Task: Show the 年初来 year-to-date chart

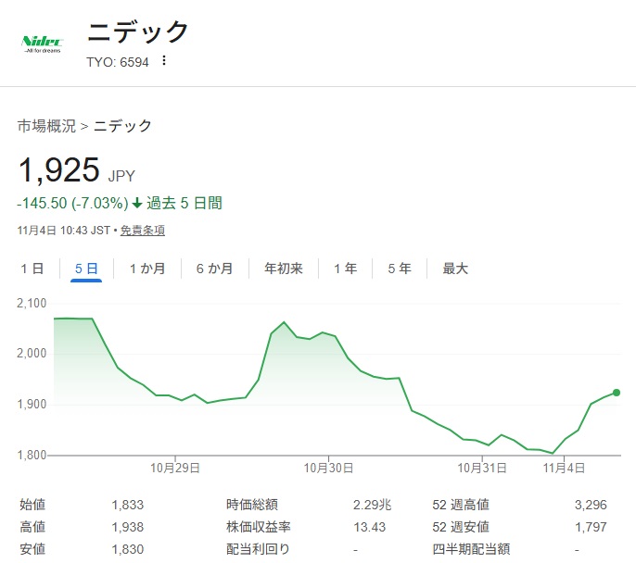Action: pos(284,269)
